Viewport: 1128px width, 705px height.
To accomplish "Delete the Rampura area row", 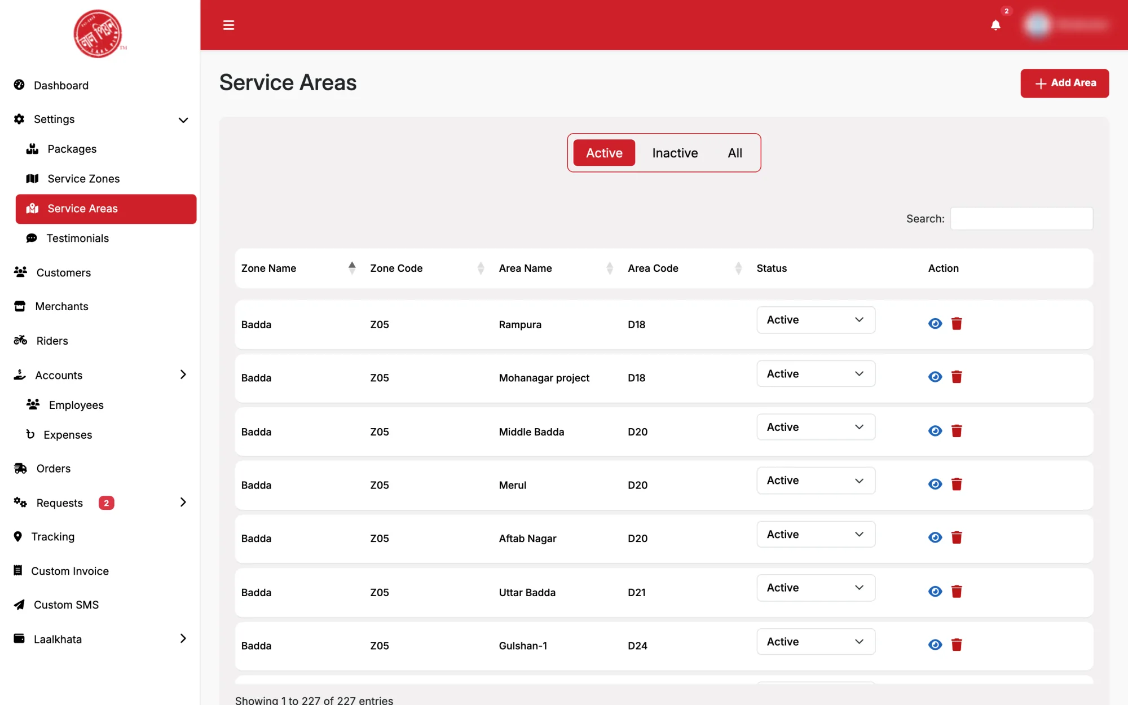I will [957, 324].
